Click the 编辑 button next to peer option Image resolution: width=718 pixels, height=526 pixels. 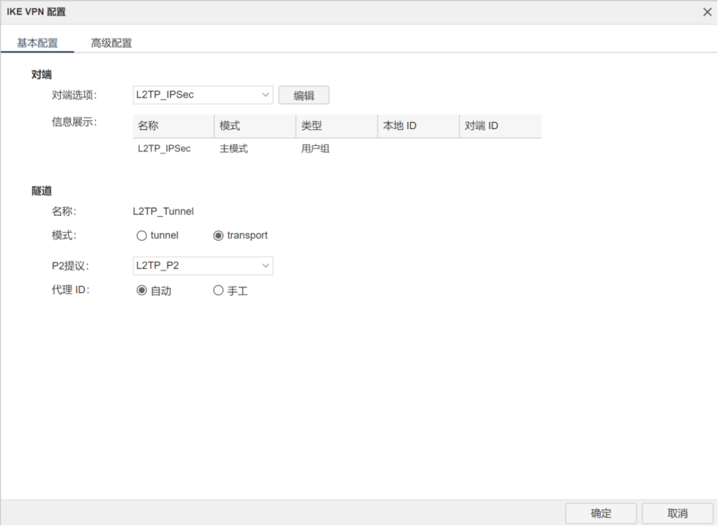[304, 95]
